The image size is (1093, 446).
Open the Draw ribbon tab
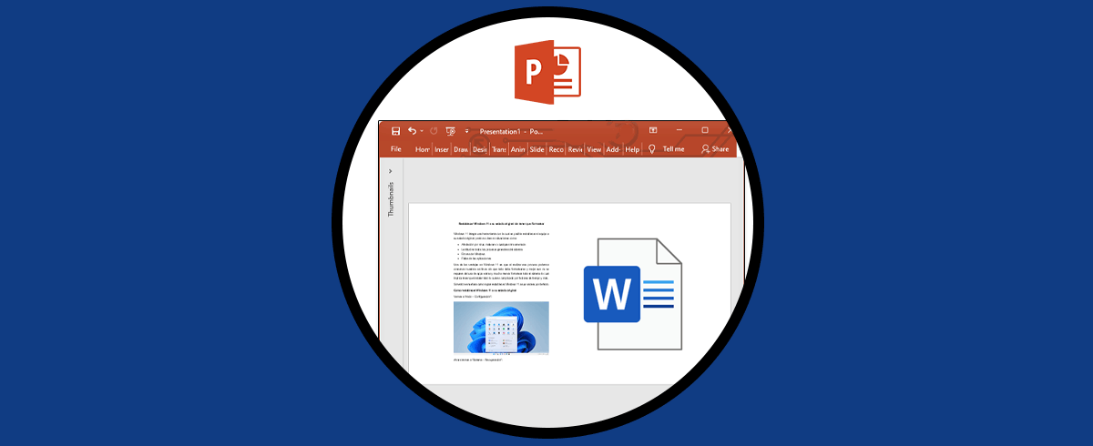(461, 149)
